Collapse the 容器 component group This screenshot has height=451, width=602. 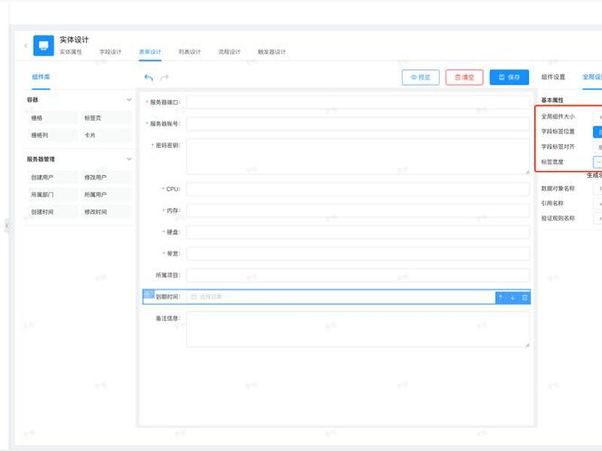tap(129, 100)
